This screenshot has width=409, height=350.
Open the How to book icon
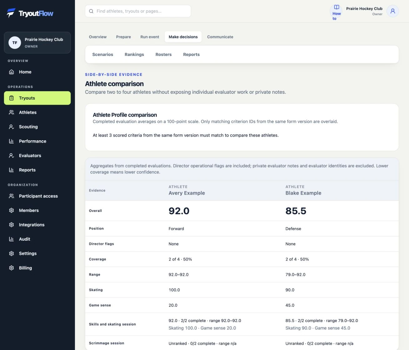[x=337, y=7]
